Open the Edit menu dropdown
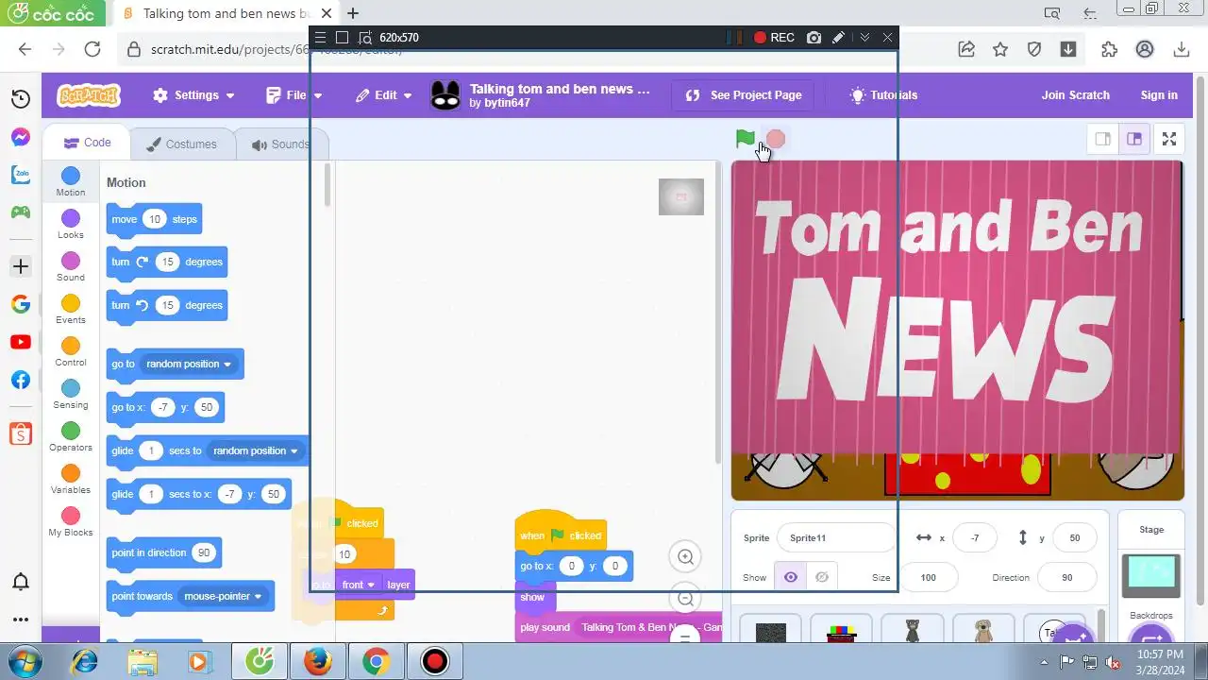 pos(384,95)
